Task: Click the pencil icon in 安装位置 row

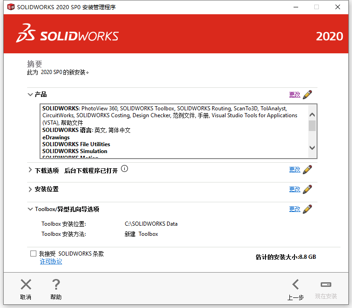Action: click(x=307, y=189)
